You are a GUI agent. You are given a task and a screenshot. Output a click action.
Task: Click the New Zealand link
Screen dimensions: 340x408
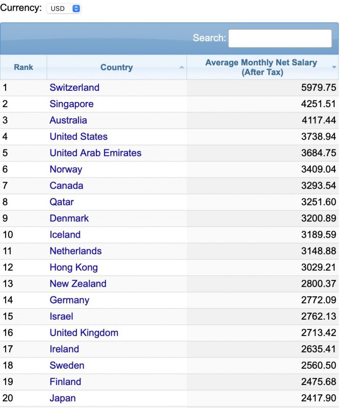pos(78,284)
